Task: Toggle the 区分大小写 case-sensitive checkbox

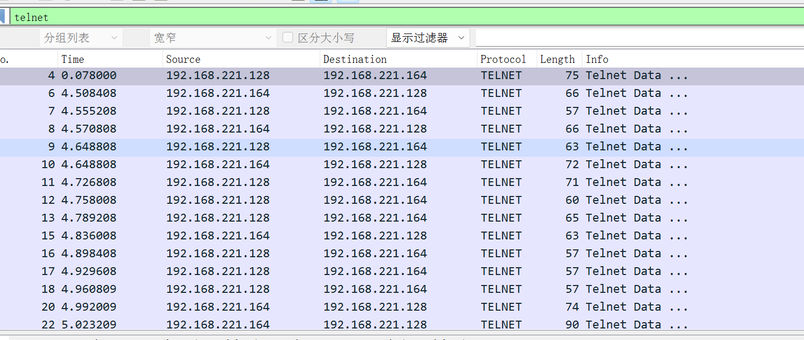Action: tap(288, 38)
